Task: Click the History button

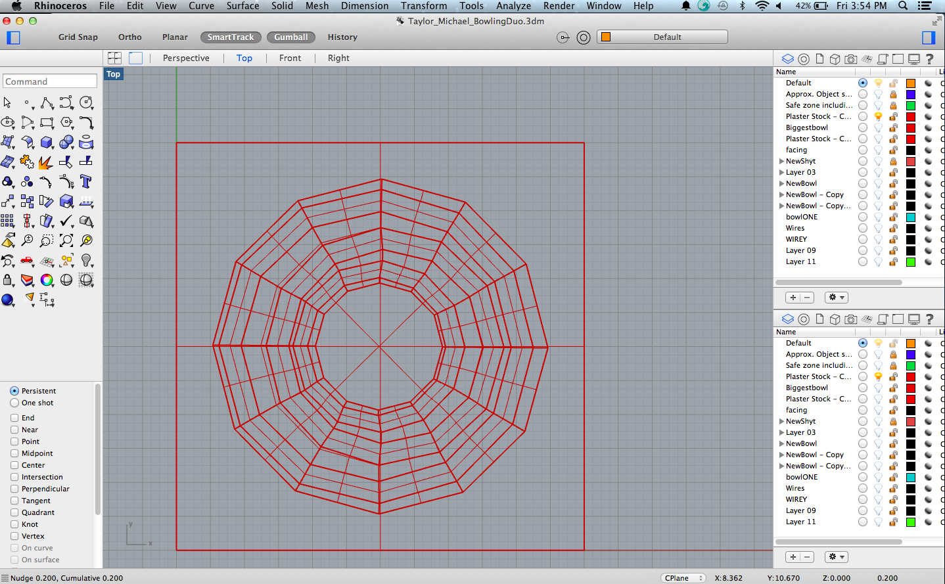Action: [342, 37]
